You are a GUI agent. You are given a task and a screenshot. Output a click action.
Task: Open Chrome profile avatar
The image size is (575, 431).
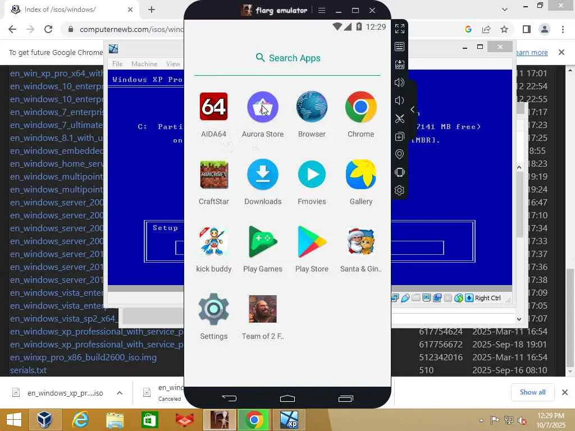pyautogui.click(x=545, y=29)
